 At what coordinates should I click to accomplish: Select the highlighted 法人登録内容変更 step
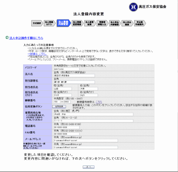pos(64,23)
